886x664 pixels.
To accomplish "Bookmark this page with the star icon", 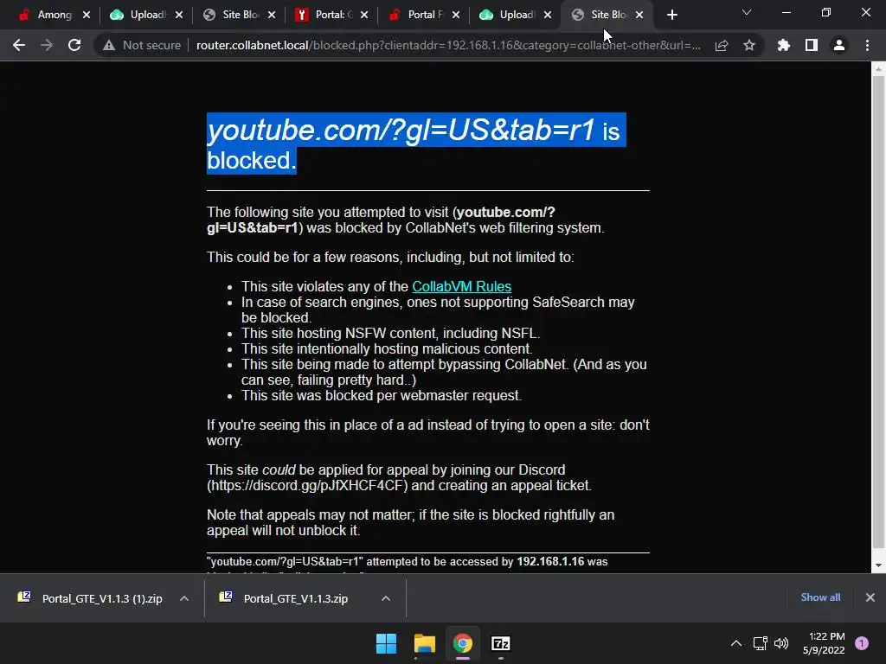I will point(749,45).
